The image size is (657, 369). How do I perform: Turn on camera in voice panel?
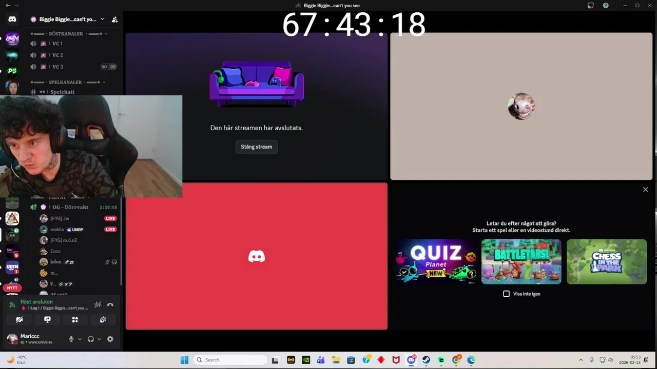20,319
